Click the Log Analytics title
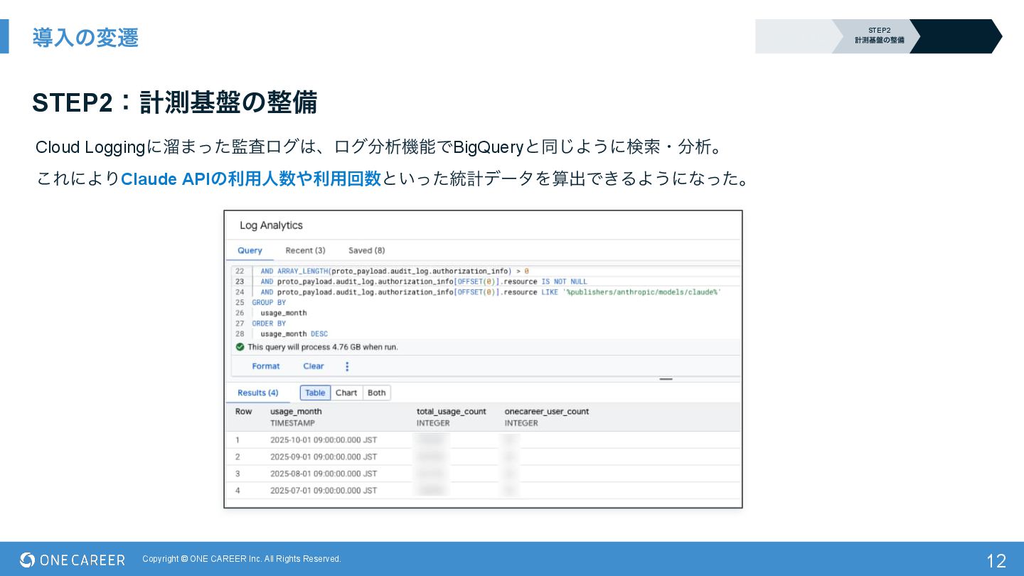Viewport: 1024px width, 576px height. pos(271,225)
